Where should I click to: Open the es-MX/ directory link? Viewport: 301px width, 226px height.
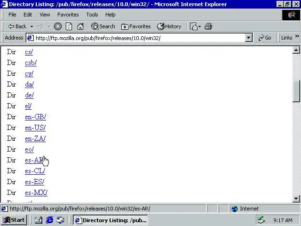pos(36,193)
